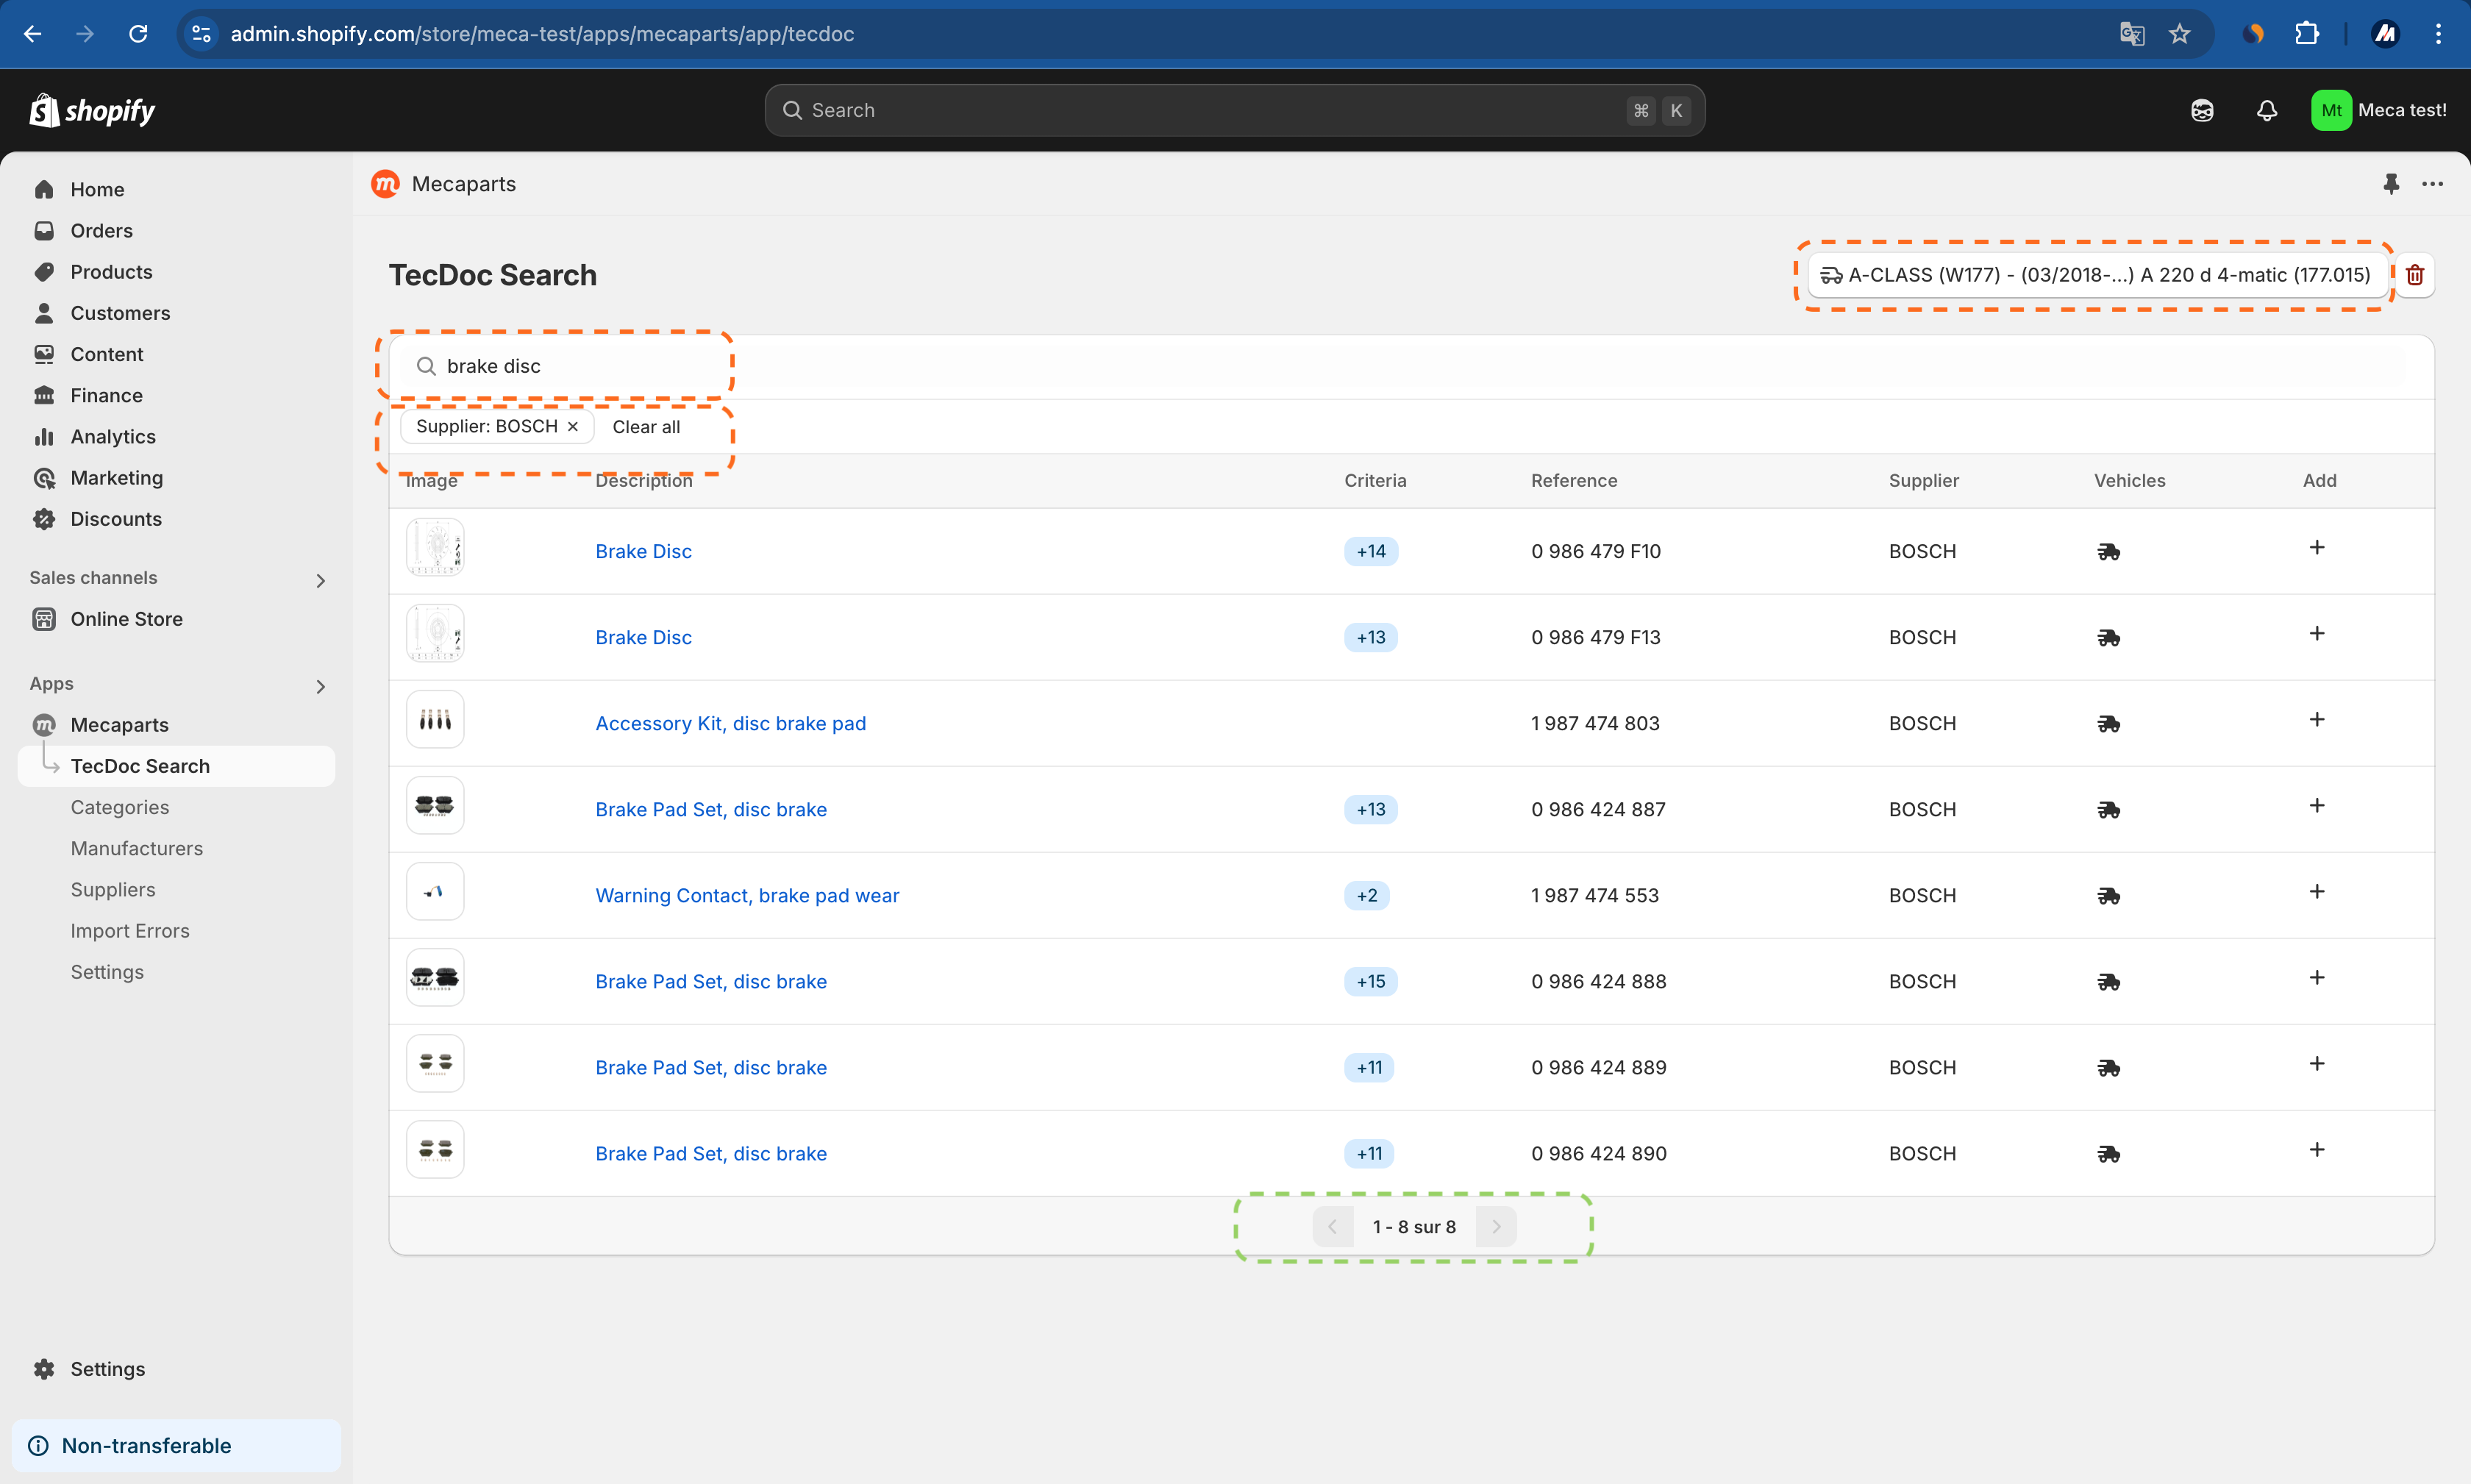Show vehicles for reference 0 986 424 890
Image resolution: width=2471 pixels, height=1484 pixels.
click(2109, 1153)
